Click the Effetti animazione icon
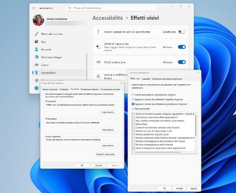The image size is (236, 193). (98, 62)
